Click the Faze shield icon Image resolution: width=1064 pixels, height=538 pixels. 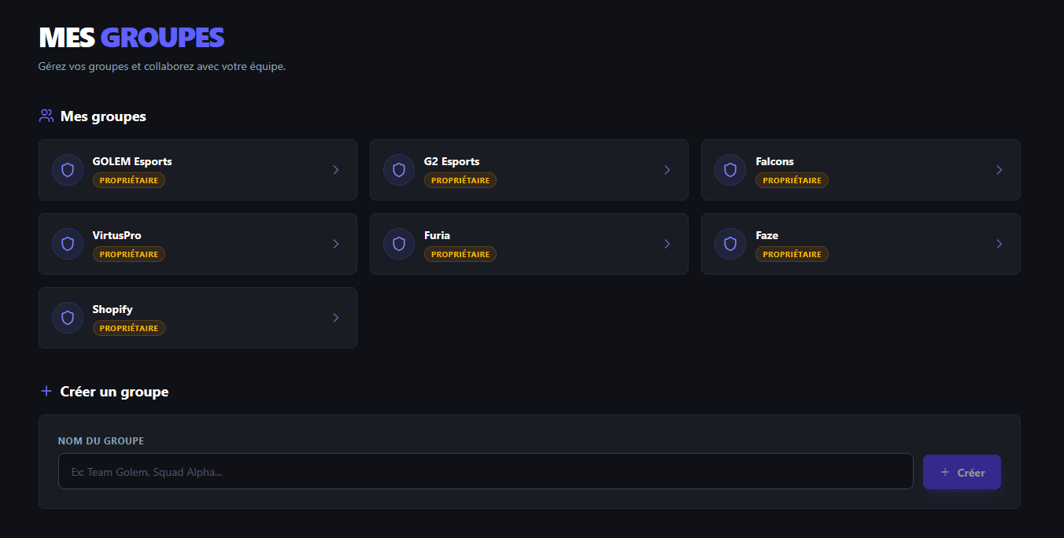(x=730, y=243)
